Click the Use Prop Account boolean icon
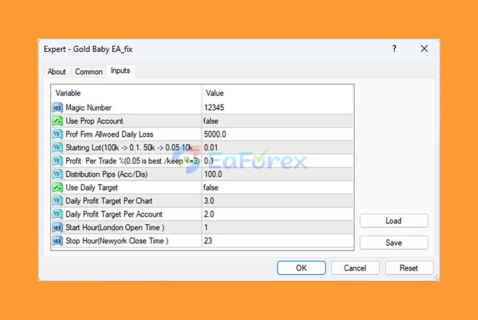 pos(57,121)
